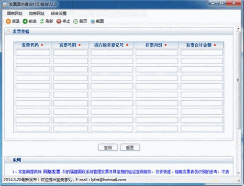Click first 发票号码 input field
Image resolution: width=244 pixels, height=186 pixels.
click(x=70, y=53)
